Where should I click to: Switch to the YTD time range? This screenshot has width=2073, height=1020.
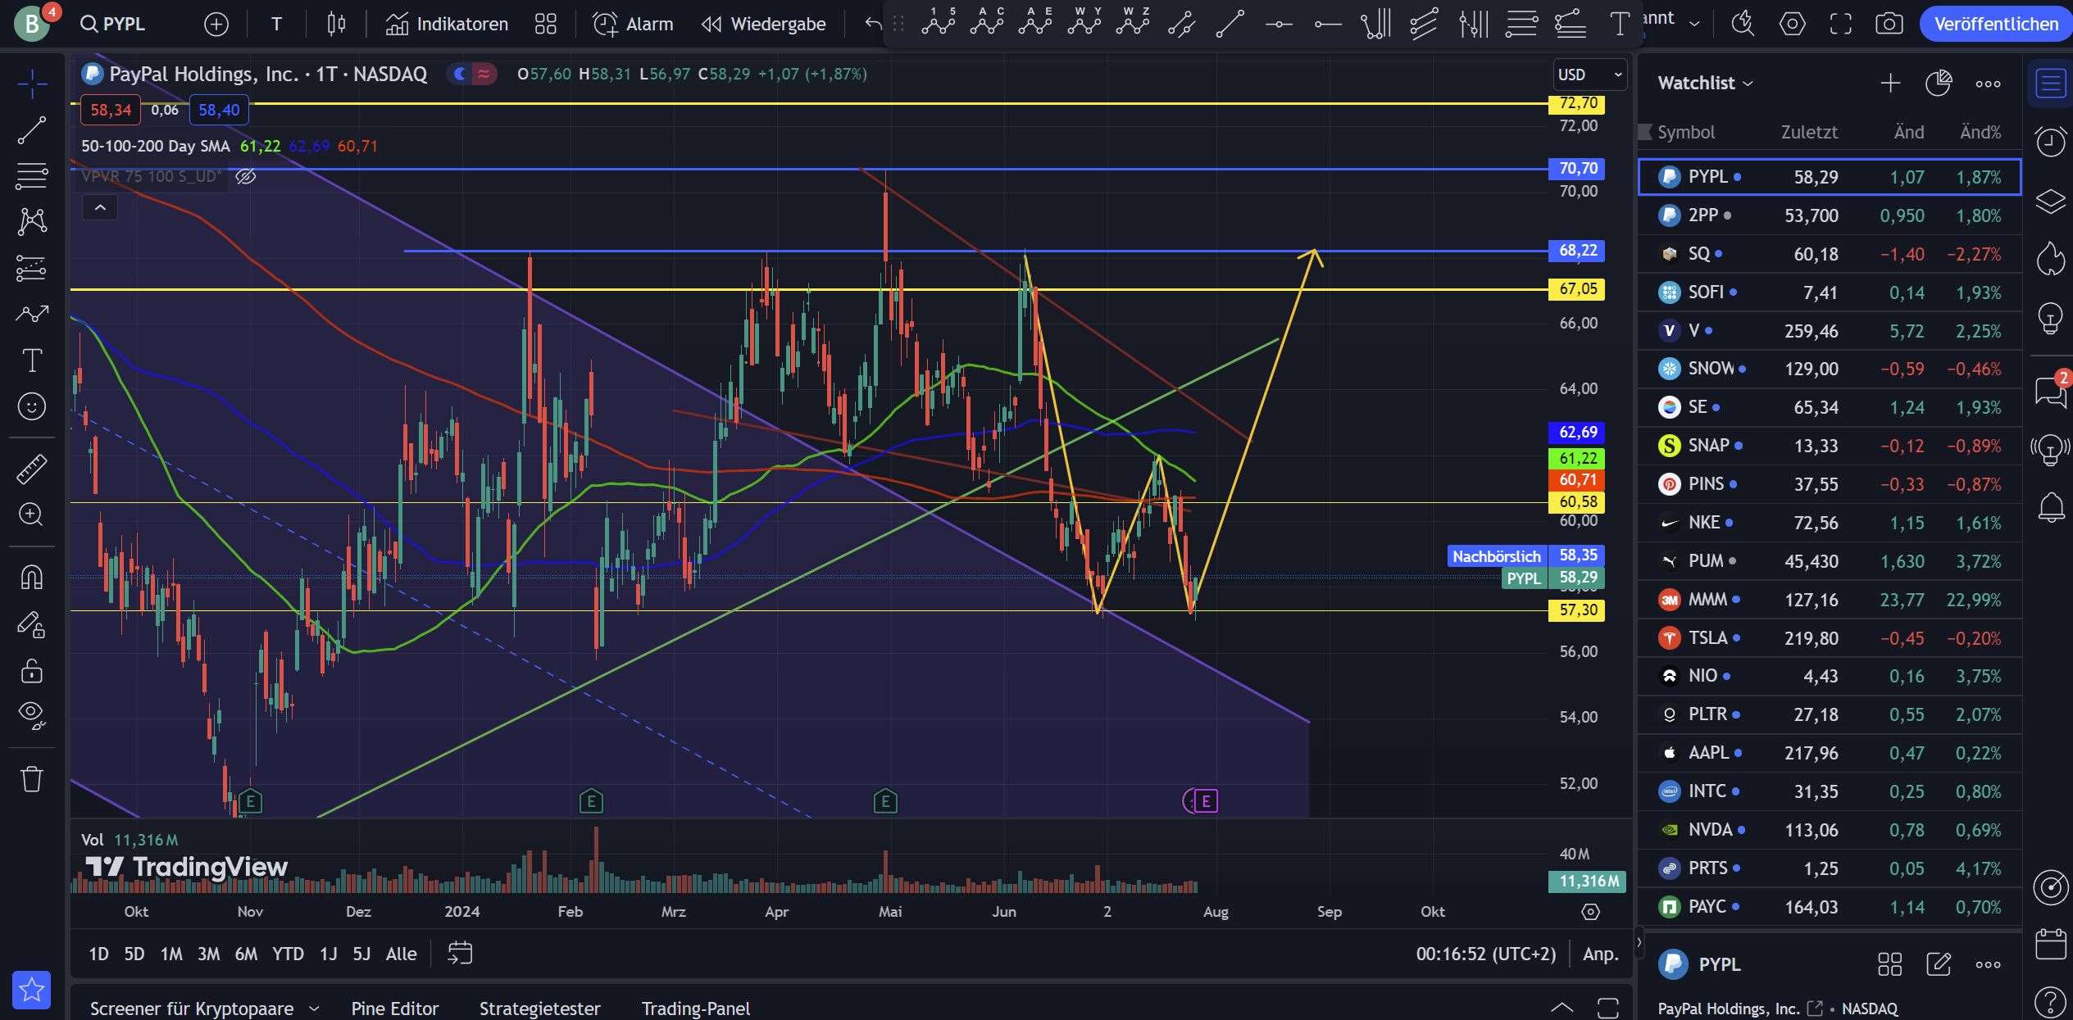tap(288, 954)
